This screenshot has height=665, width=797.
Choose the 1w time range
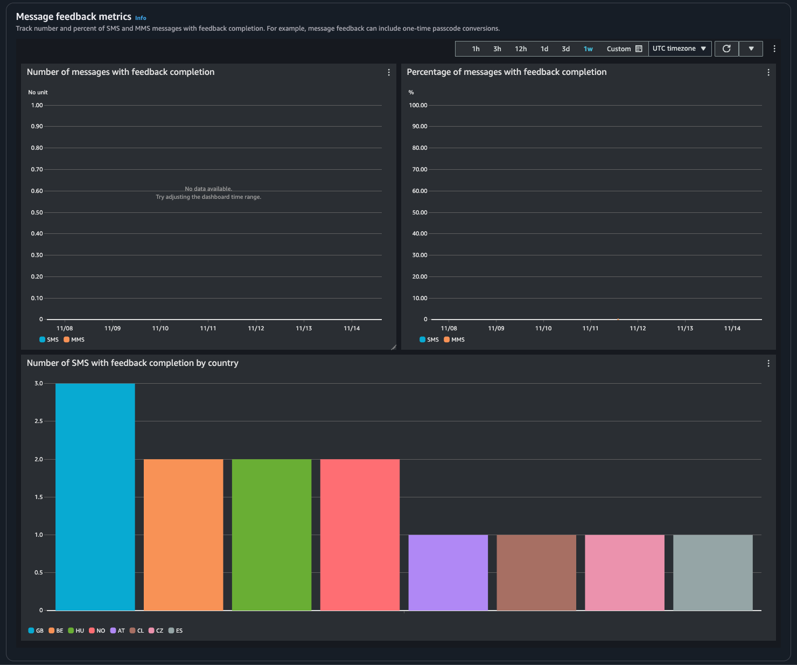tap(588, 49)
